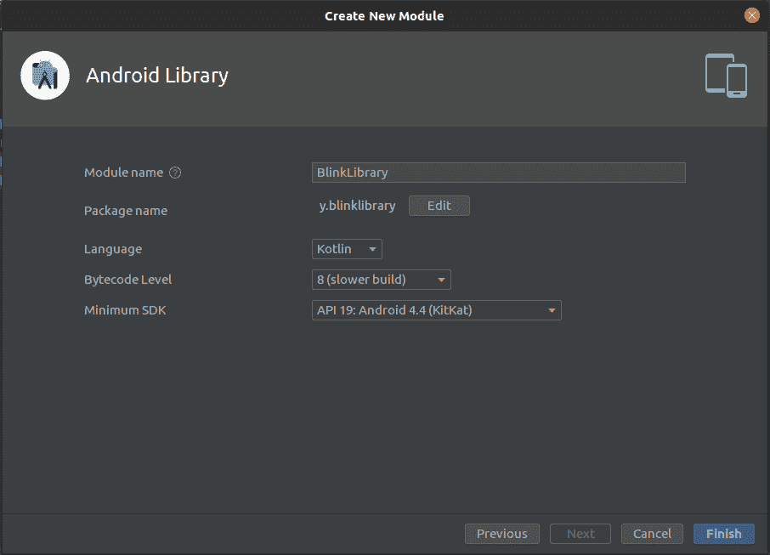Open the Language dropdown showing Kotlin

pyautogui.click(x=347, y=249)
